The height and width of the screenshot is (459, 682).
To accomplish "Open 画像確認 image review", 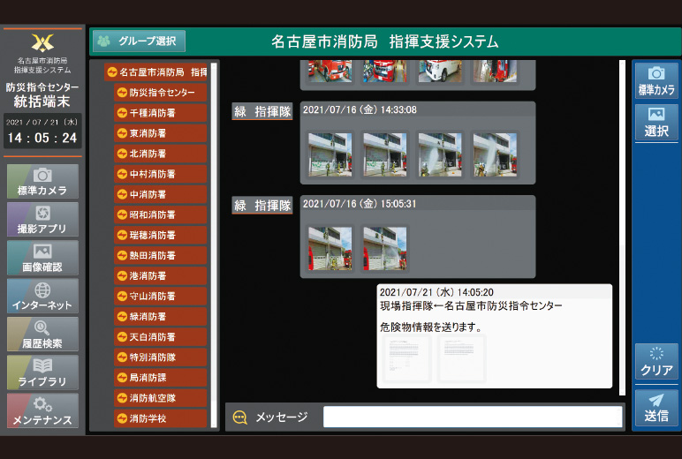I will click(x=42, y=257).
